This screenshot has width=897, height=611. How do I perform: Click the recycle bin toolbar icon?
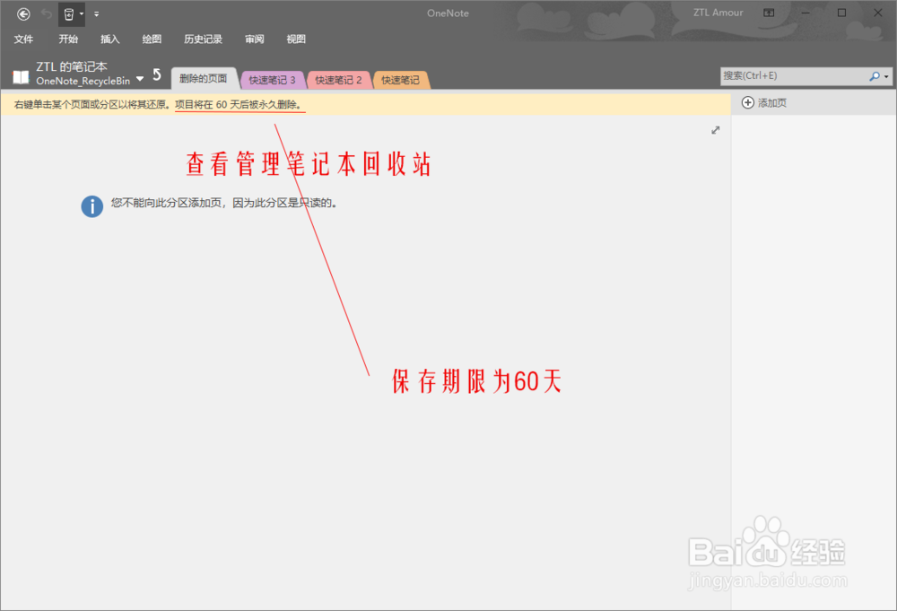coord(69,13)
